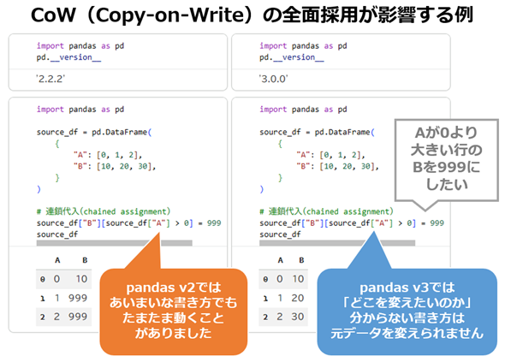Select the 999 value in table row 1
This screenshot has width=505, height=362.
(x=78, y=298)
